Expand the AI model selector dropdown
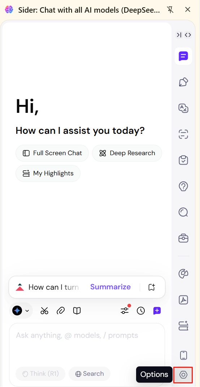The height and width of the screenshot is (387, 200). click(x=21, y=310)
